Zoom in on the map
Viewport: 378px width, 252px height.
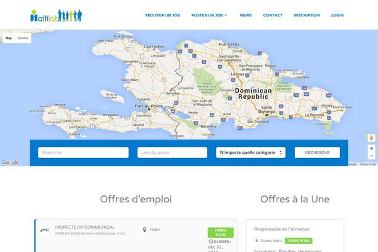372,148
